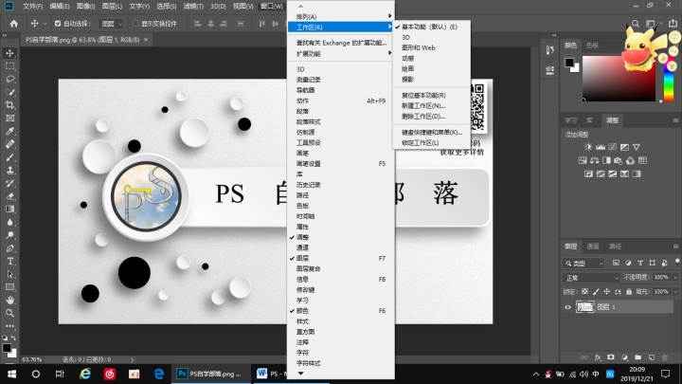This screenshot has width=682, height=384.
Task: Select the Move tool in toolbar
Action: tap(9, 53)
